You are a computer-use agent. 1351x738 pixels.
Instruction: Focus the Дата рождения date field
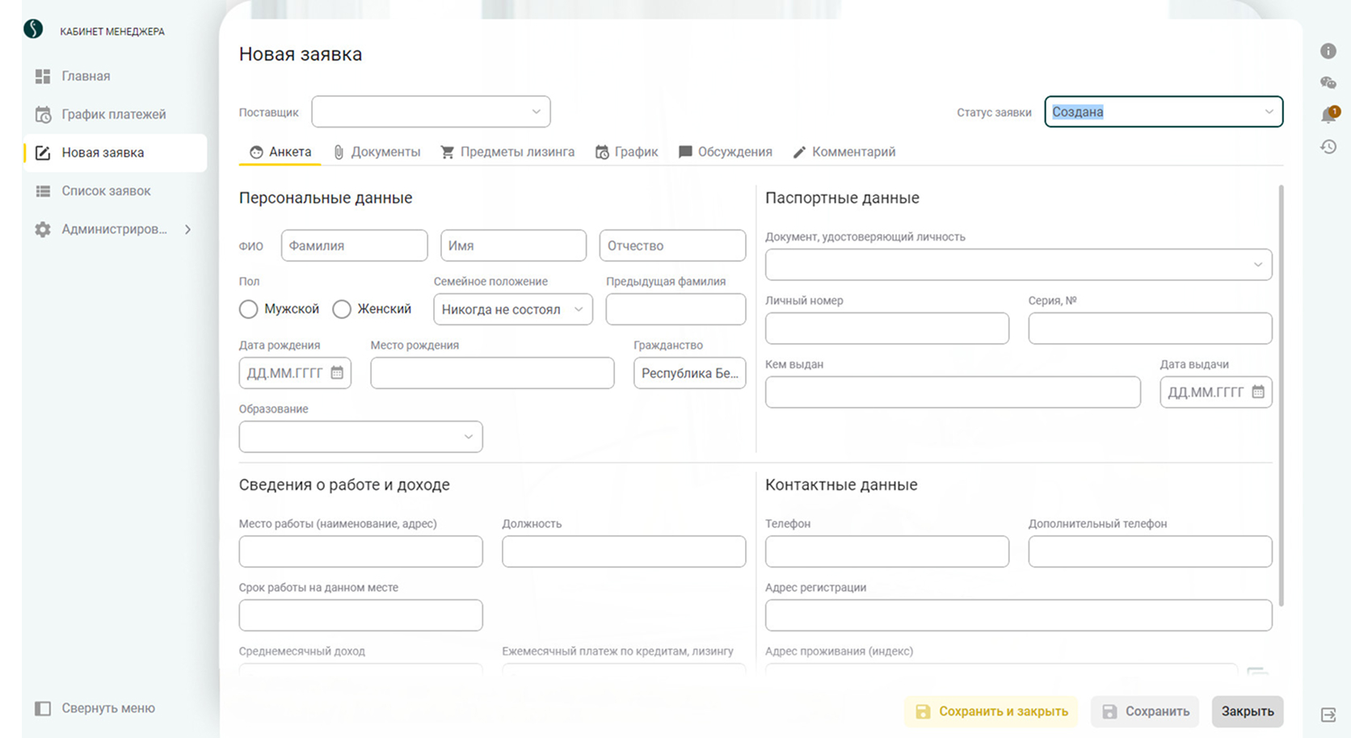[x=295, y=373]
